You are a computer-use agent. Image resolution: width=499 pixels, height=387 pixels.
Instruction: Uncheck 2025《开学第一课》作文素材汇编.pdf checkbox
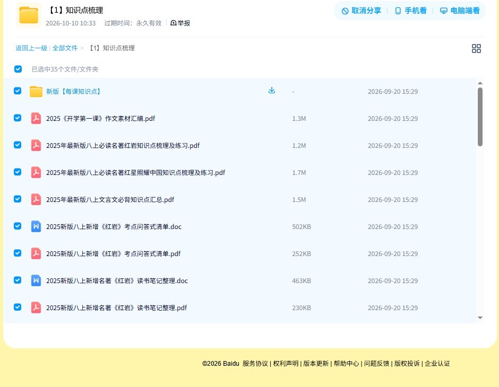coord(18,118)
